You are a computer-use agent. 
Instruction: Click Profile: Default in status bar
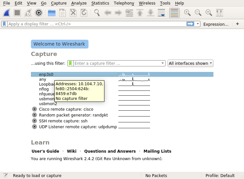coord(220,175)
